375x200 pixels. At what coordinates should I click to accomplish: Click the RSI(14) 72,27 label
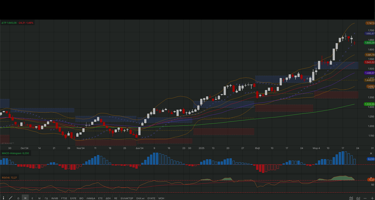[9, 177]
